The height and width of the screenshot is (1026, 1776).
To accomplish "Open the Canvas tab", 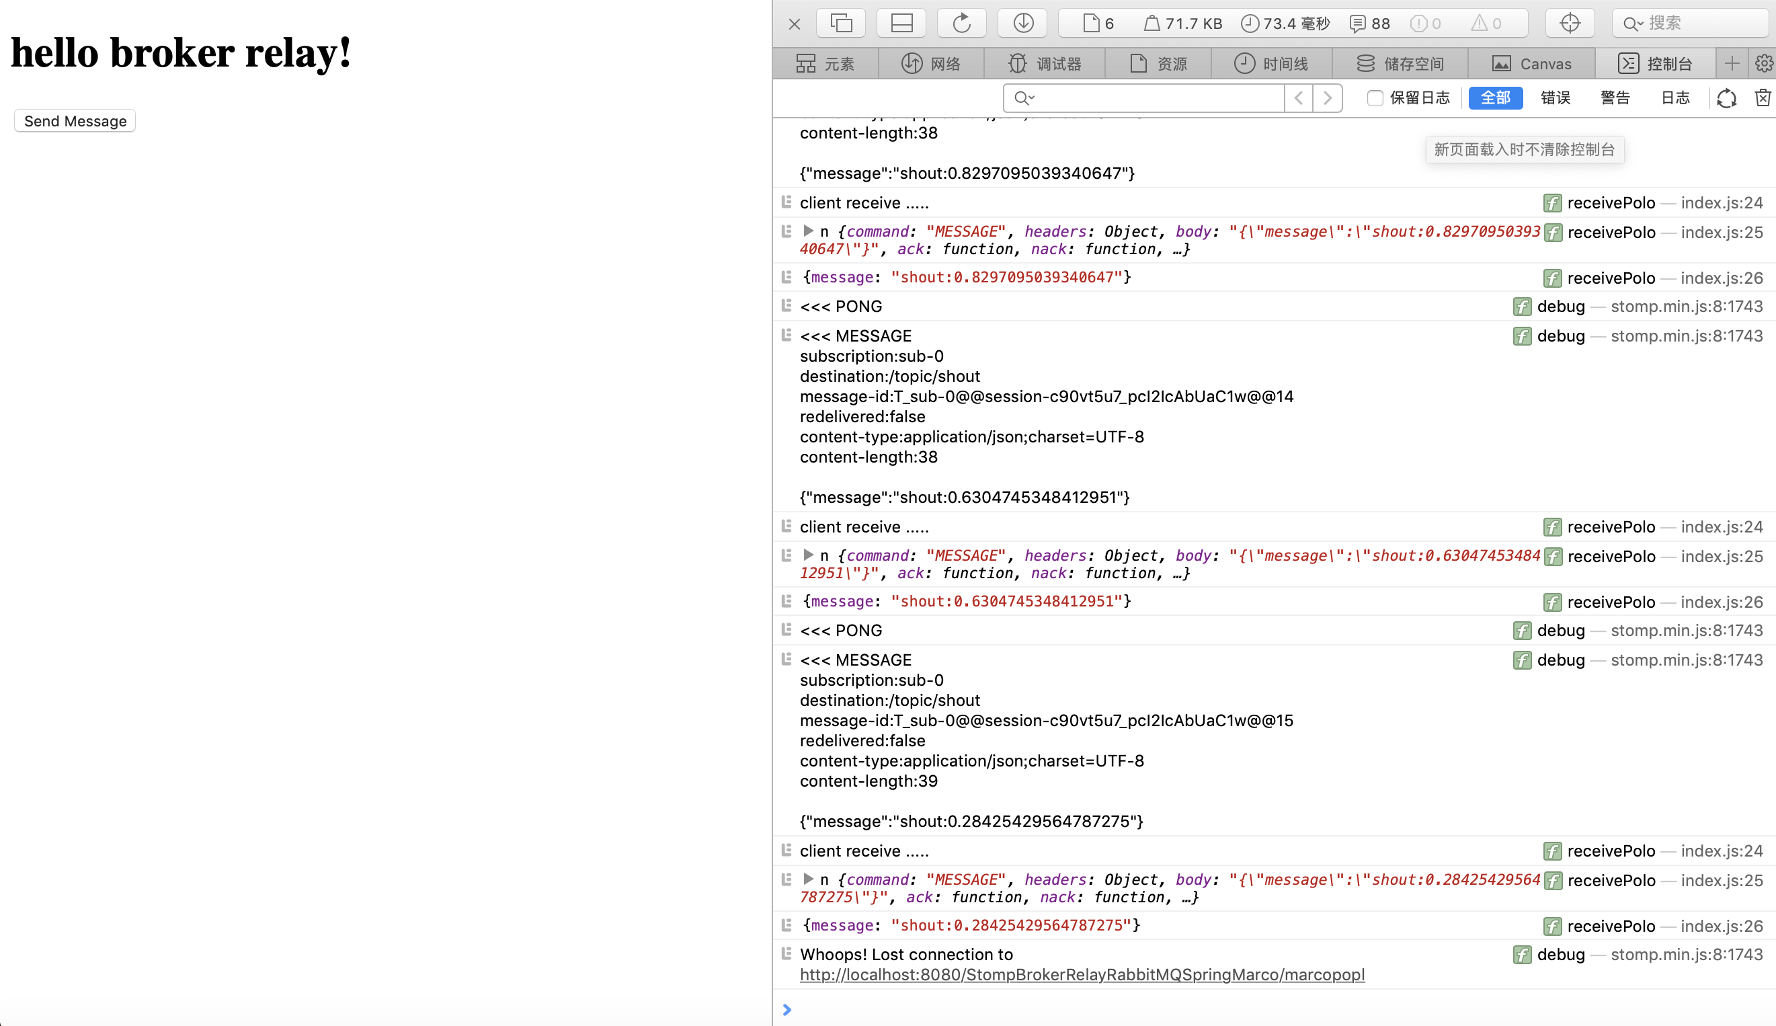I will click(x=1531, y=64).
